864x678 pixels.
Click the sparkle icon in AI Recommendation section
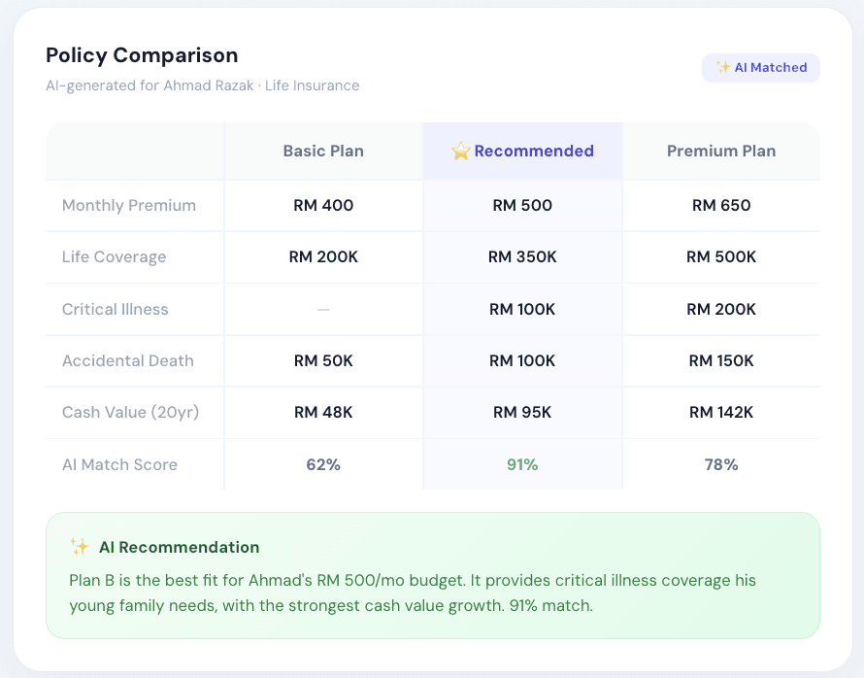coord(79,546)
